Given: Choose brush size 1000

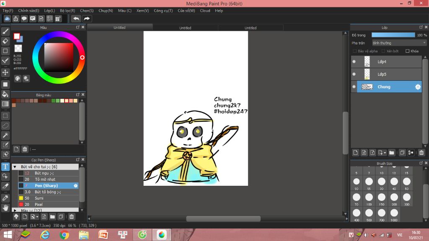Looking at the screenshot, I should pyautogui.click(x=394, y=215).
